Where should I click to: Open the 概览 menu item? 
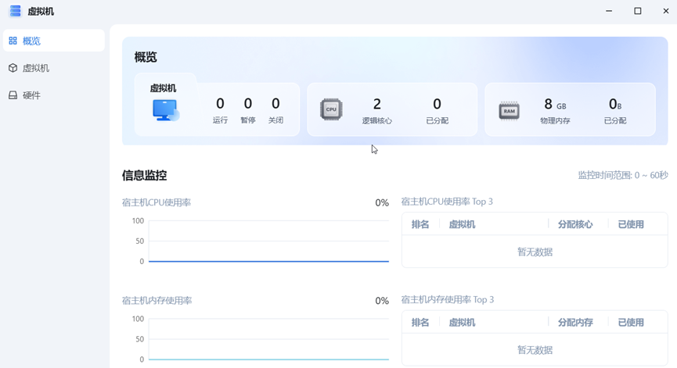pyautogui.click(x=53, y=41)
